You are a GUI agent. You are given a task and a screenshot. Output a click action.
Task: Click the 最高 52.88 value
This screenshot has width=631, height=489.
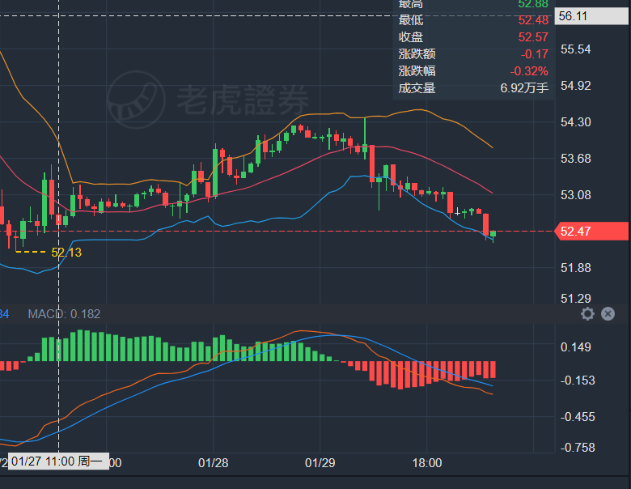point(533,4)
